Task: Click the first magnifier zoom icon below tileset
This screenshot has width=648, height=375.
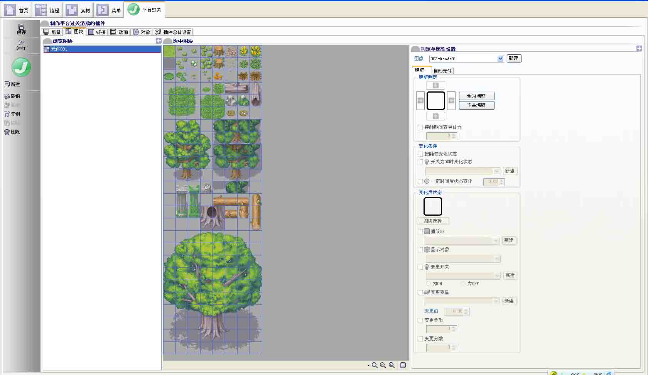Action: (375, 365)
